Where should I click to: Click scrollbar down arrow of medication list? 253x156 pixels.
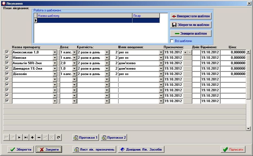coord(248,129)
